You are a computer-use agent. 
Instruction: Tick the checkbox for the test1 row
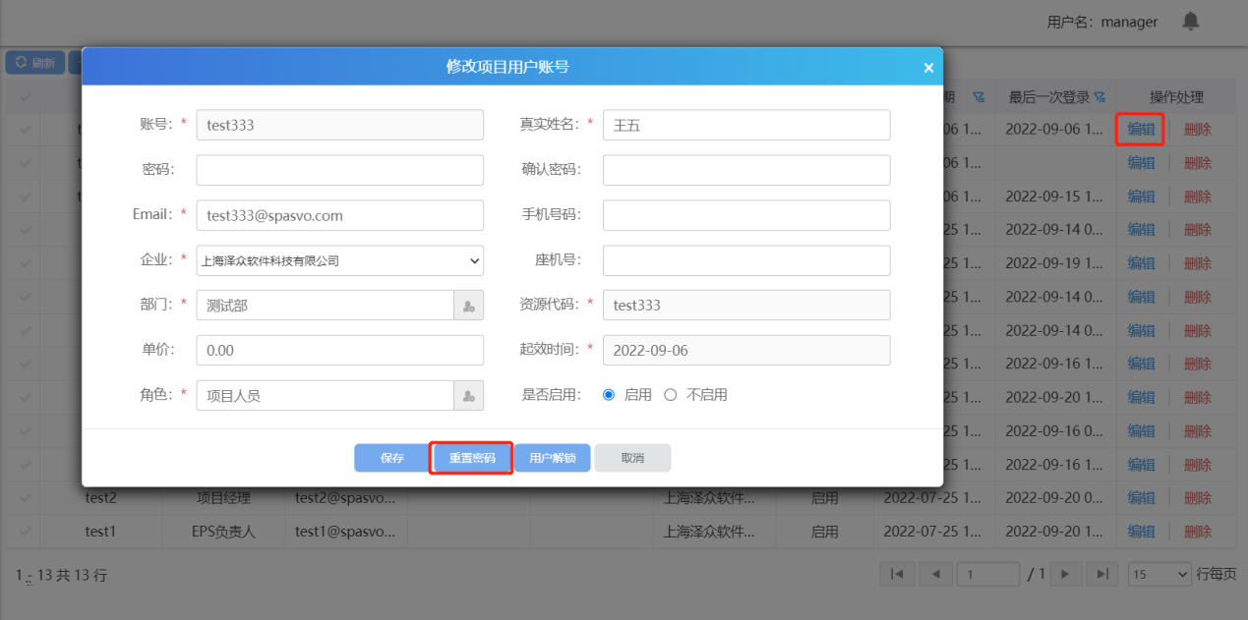click(x=26, y=532)
